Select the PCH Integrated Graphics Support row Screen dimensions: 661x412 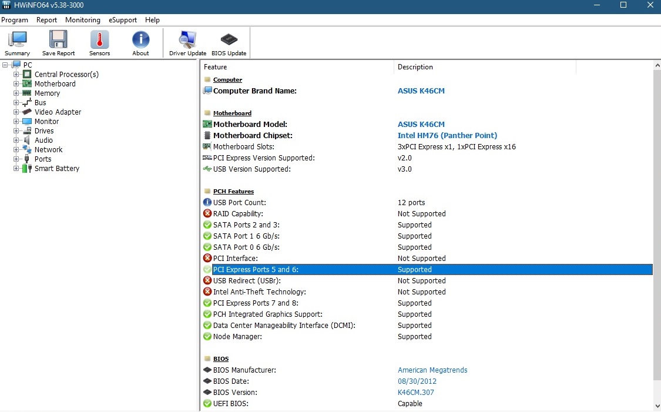428,314
